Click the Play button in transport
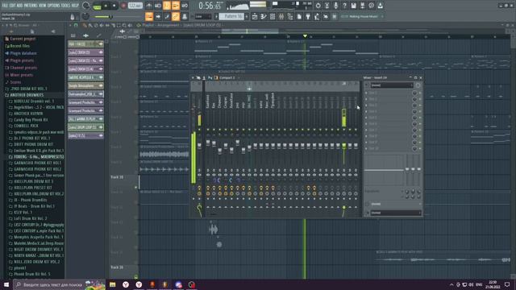This screenshot has height=290, width=516. point(106,6)
